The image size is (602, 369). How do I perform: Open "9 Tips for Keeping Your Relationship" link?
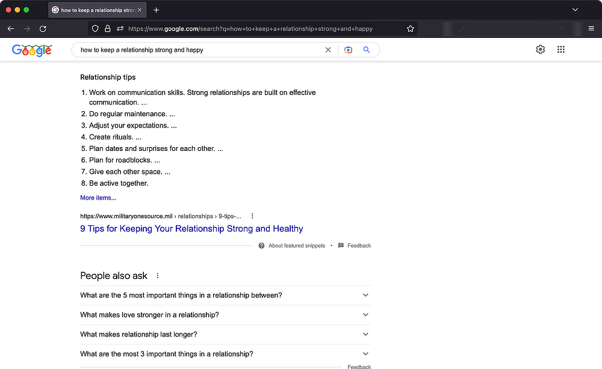click(191, 229)
